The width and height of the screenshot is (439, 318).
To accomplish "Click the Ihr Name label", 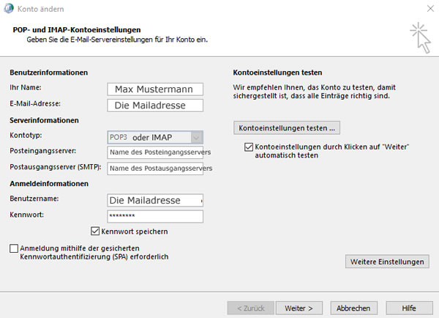I will pos(26,87).
